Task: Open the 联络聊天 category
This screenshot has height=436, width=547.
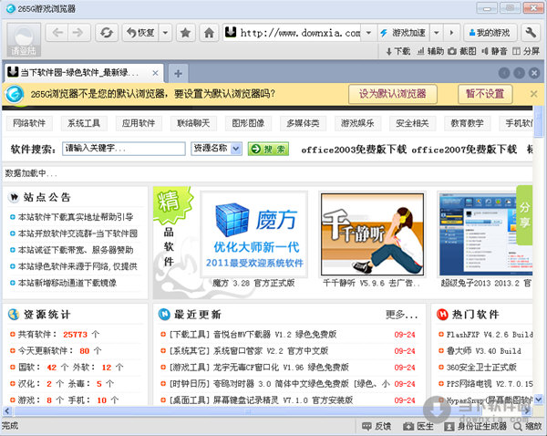Action: (x=193, y=123)
